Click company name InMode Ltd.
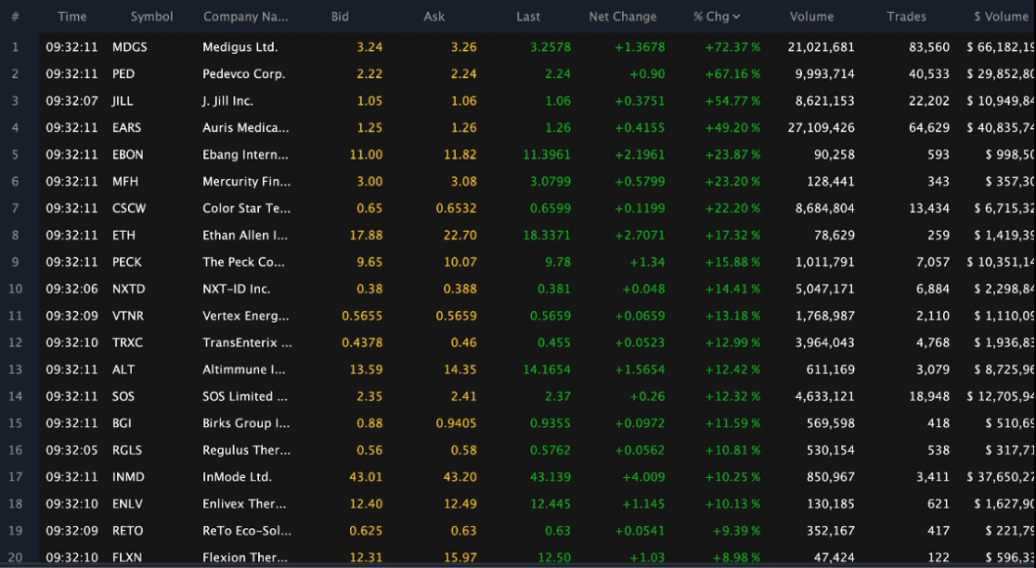Viewport: 1036px width, 568px height. pyautogui.click(x=238, y=477)
